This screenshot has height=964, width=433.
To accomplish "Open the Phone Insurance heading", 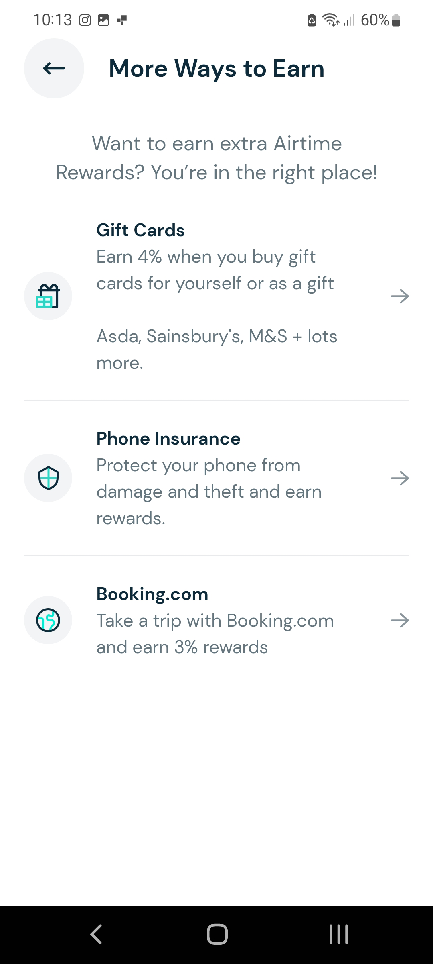I will 168,439.
